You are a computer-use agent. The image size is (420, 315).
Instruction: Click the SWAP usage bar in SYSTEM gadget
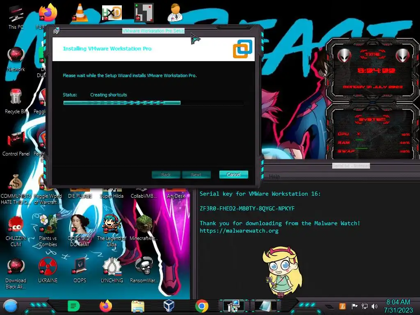pyautogui.click(x=362, y=148)
